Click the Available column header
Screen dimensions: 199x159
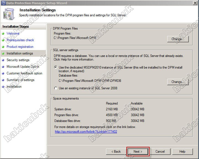137,103
